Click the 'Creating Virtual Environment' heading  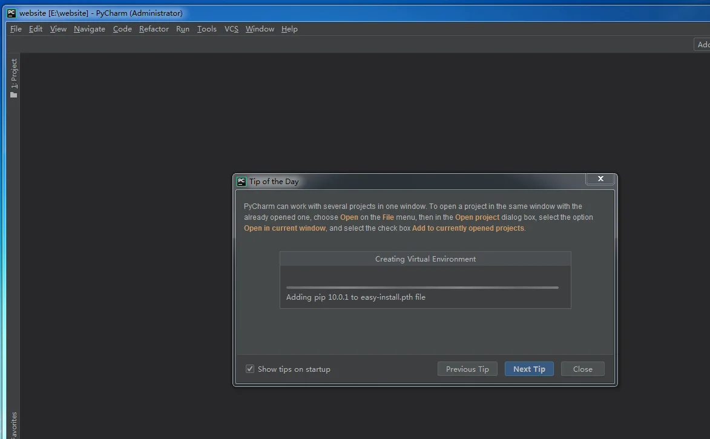(425, 259)
